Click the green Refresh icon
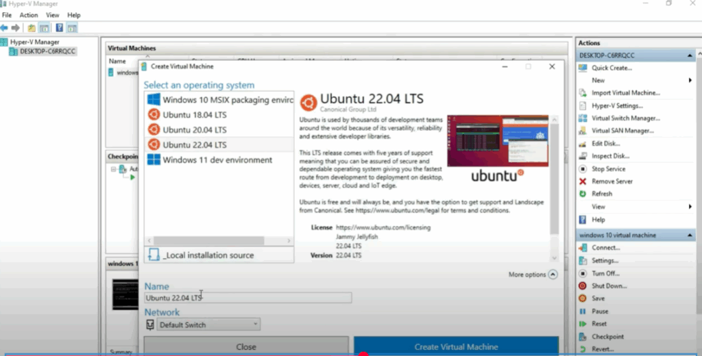The image size is (702, 356). (583, 194)
